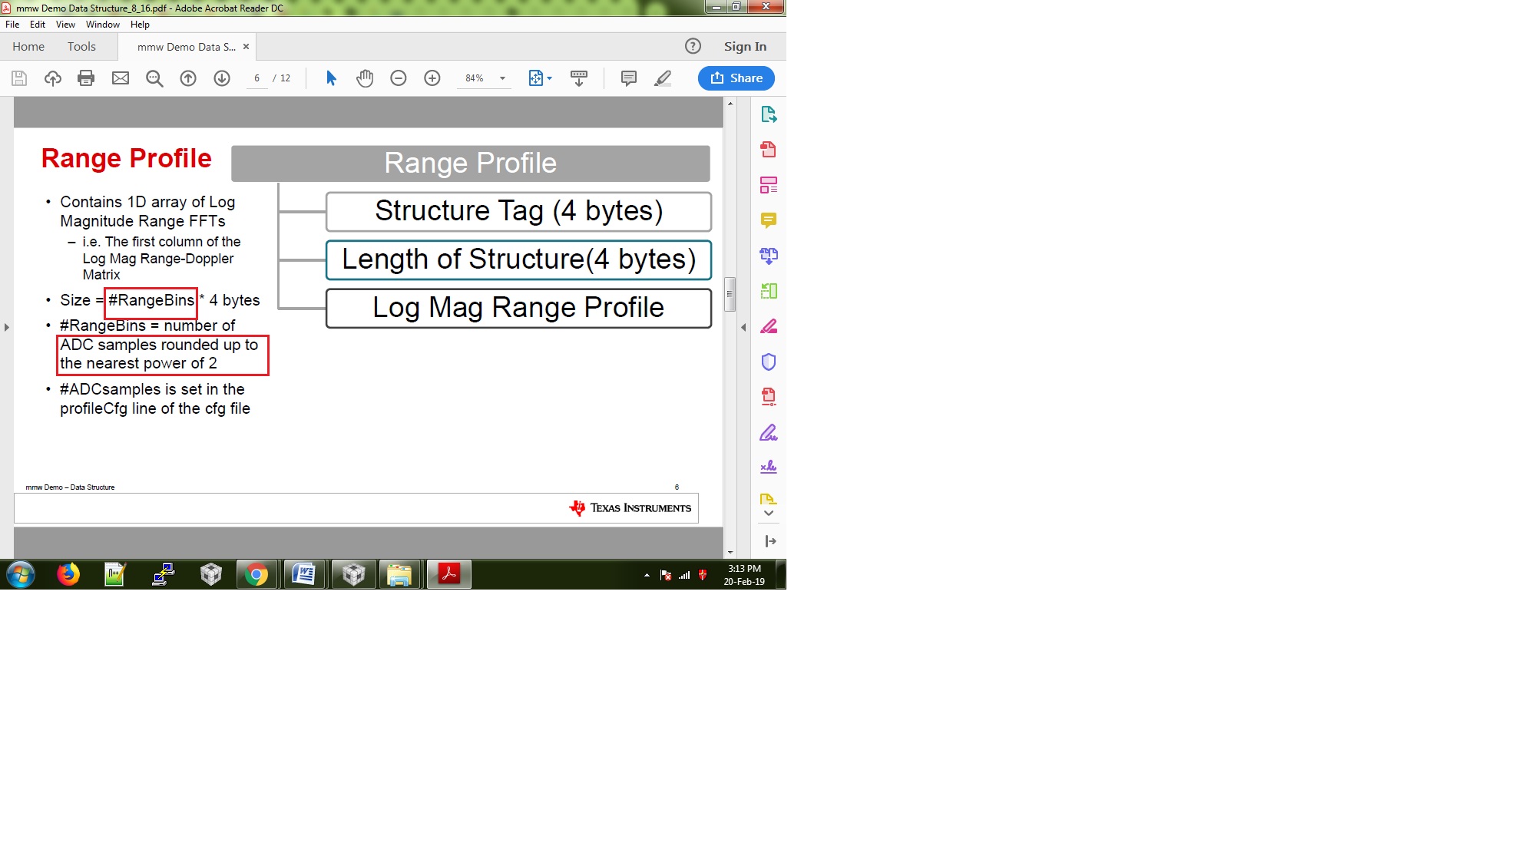1519x849 pixels.
Task: Click the Send file by email icon
Action: pyautogui.click(x=121, y=78)
